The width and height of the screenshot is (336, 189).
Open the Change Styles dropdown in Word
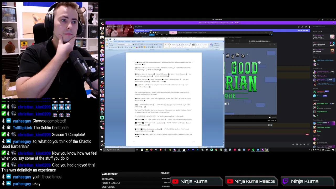pos(212,46)
